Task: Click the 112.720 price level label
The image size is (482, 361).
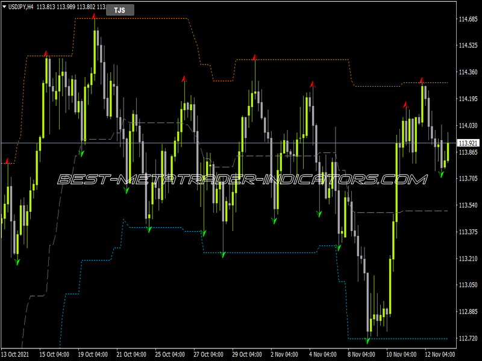Action: click(468, 338)
